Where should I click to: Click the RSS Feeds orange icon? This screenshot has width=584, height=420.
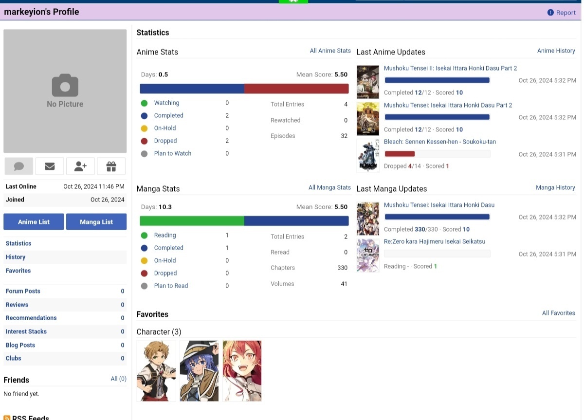tap(7, 417)
